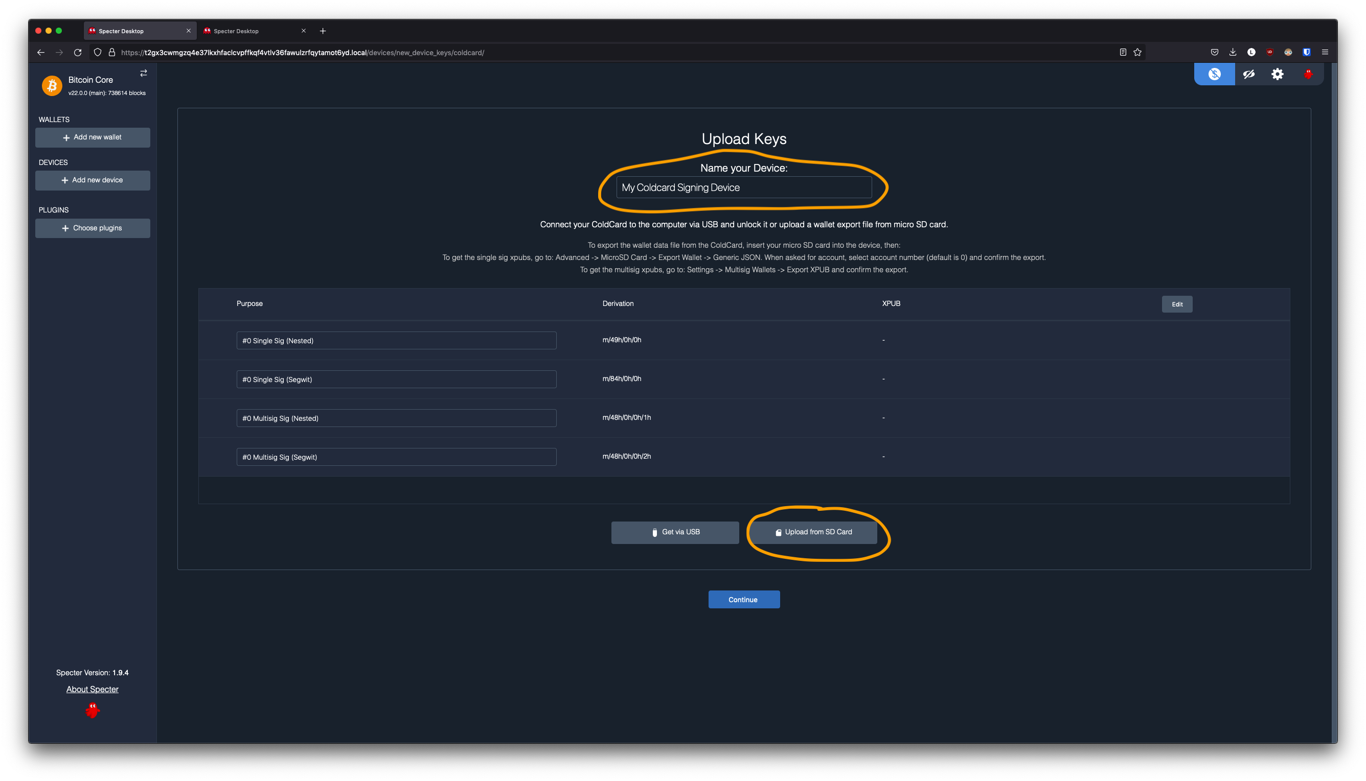
Task: Open the Firefox hamburger menu
Action: tap(1325, 52)
